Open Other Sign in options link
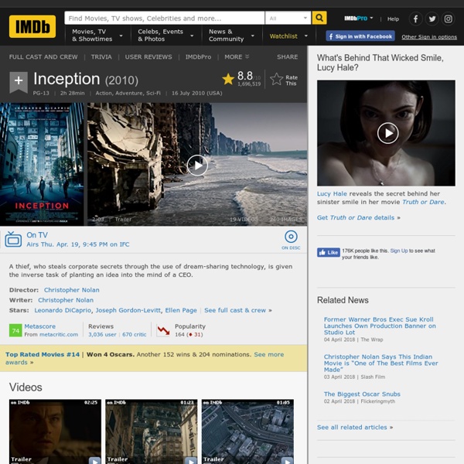The image size is (464, 464). click(429, 37)
